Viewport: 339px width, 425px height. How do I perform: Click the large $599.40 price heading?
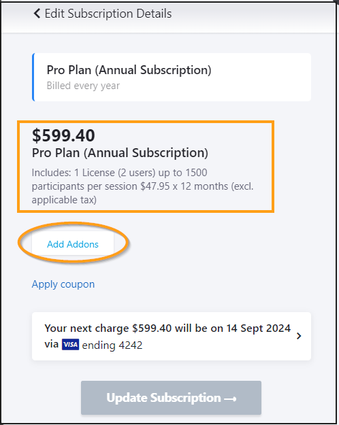[x=63, y=135]
